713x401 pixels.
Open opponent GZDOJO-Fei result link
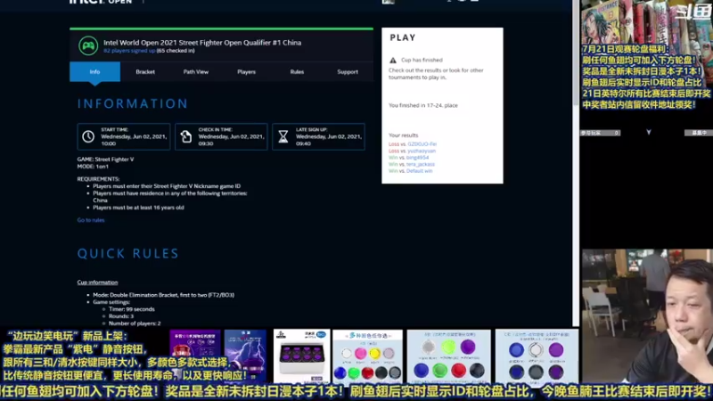click(422, 144)
